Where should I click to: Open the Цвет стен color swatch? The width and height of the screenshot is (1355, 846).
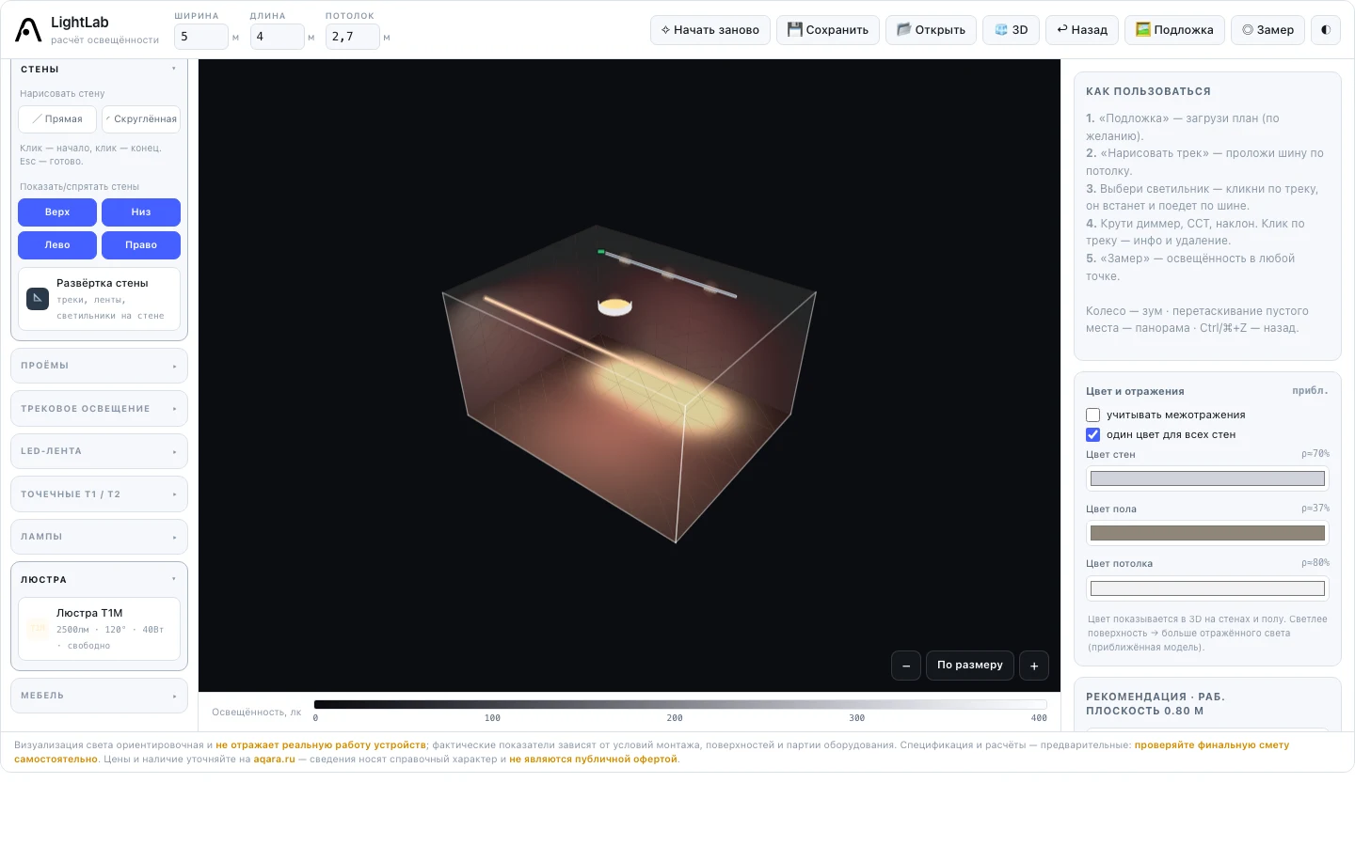click(1207, 478)
